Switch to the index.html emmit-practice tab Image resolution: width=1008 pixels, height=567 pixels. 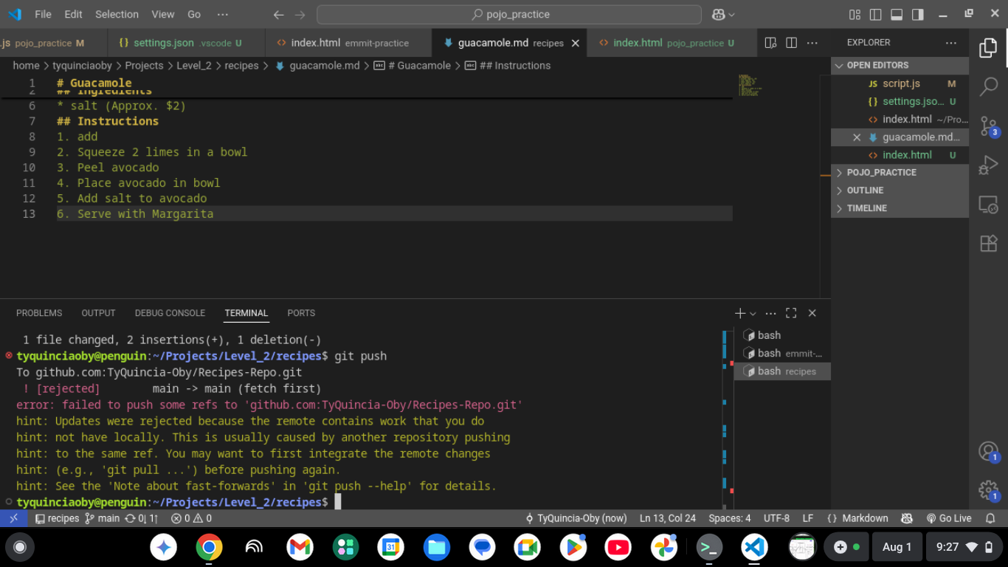tap(348, 43)
